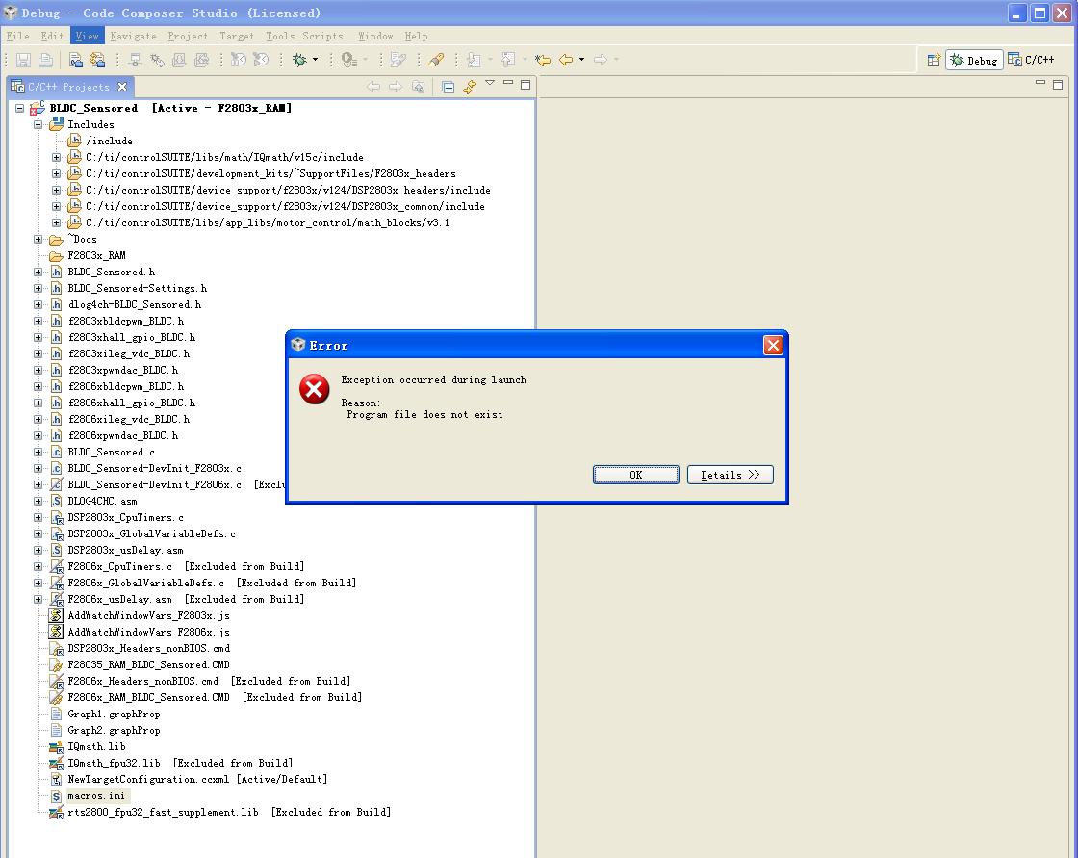This screenshot has height=858, width=1078.
Task: Open the Window menu
Action: [375, 36]
